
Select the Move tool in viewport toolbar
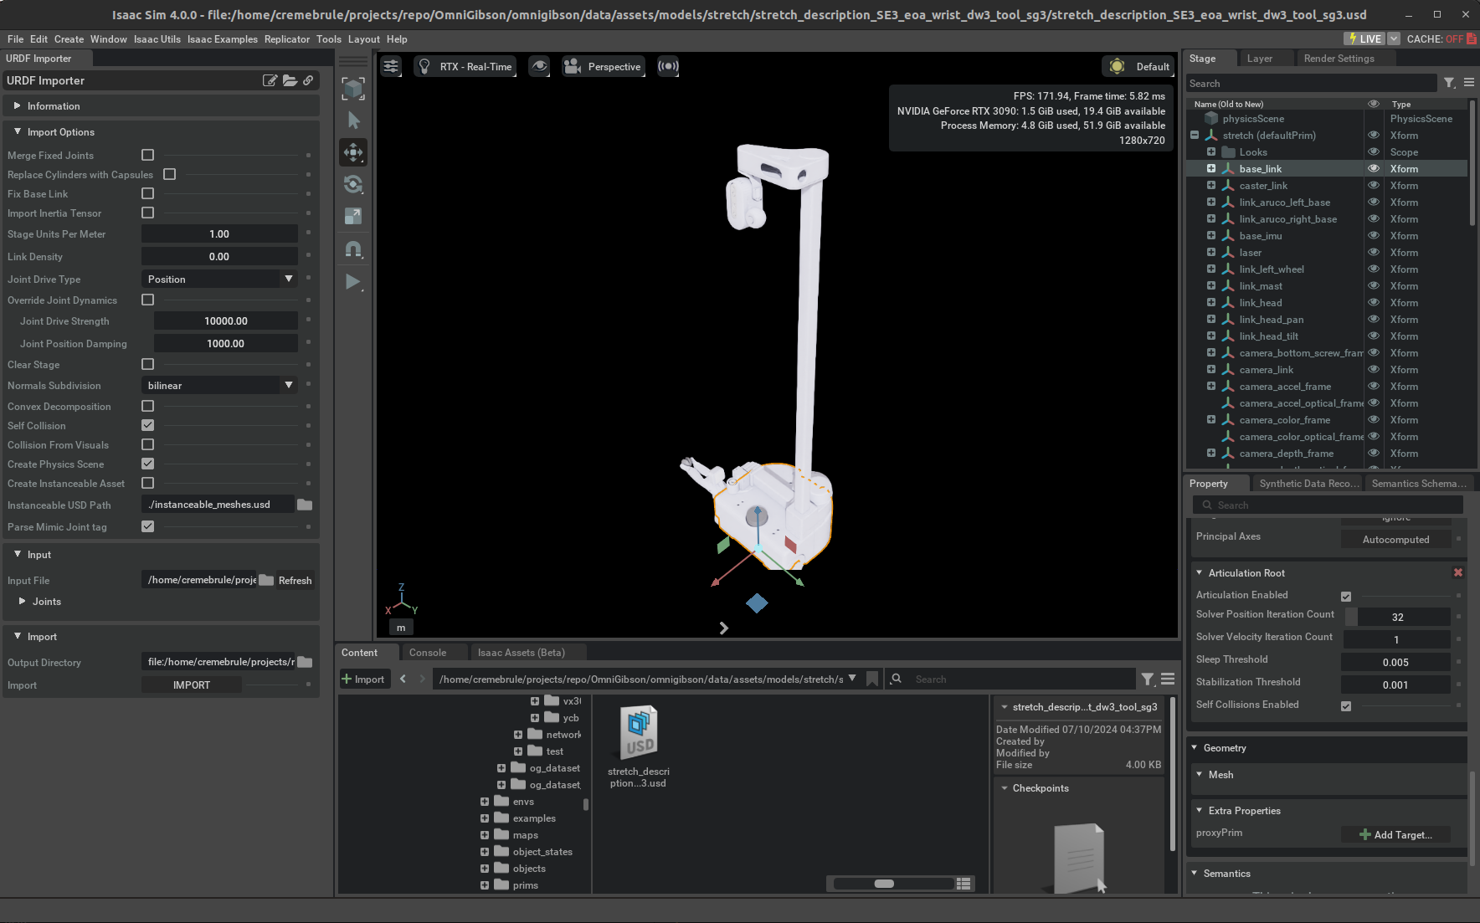tap(353, 152)
